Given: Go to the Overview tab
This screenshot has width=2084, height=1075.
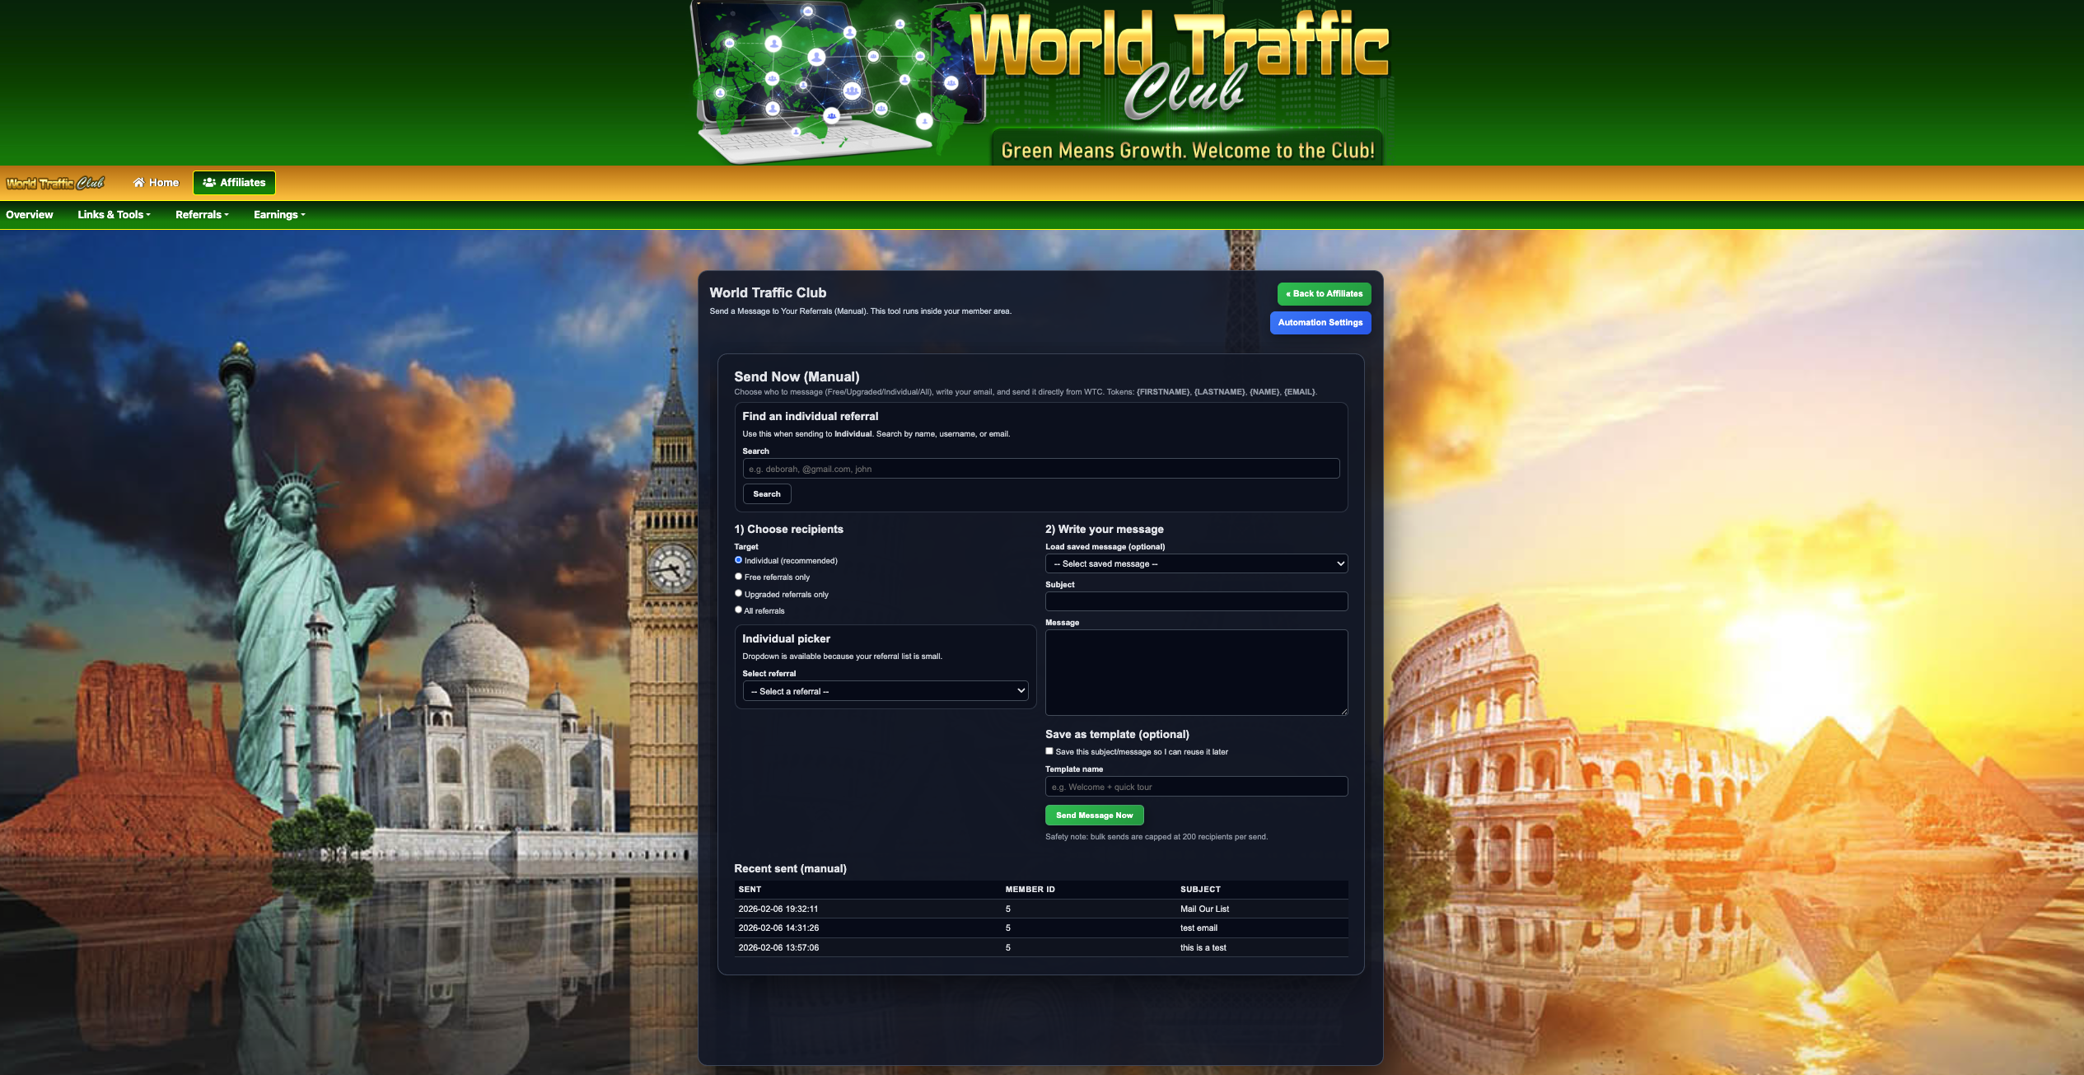Looking at the screenshot, I should coord(30,215).
